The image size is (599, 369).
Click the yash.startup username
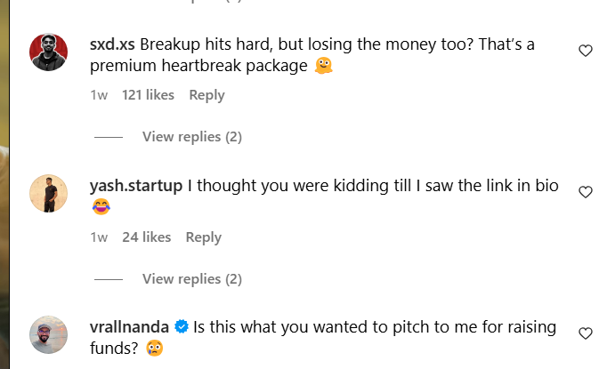[x=136, y=186]
